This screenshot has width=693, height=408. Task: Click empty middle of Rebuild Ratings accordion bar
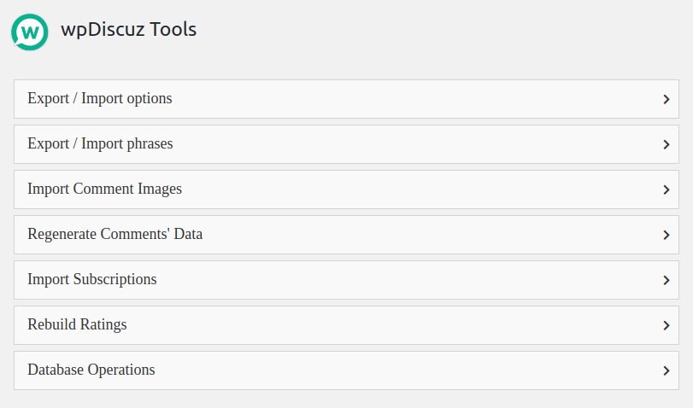point(385,325)
